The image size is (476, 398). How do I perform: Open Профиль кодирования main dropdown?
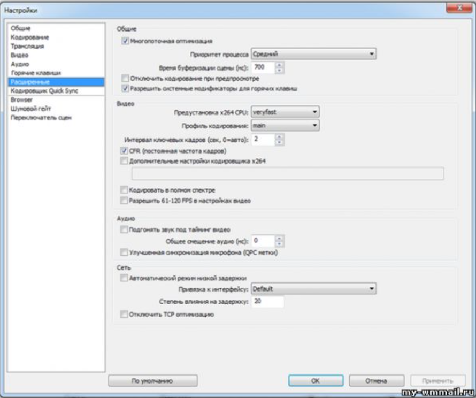285,125
